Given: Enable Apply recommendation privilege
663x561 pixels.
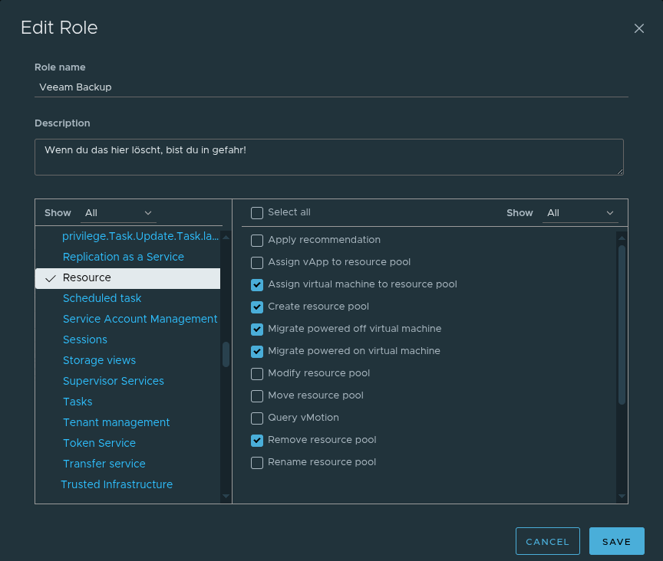Looking at the screenshot, I should coord(257,241).
